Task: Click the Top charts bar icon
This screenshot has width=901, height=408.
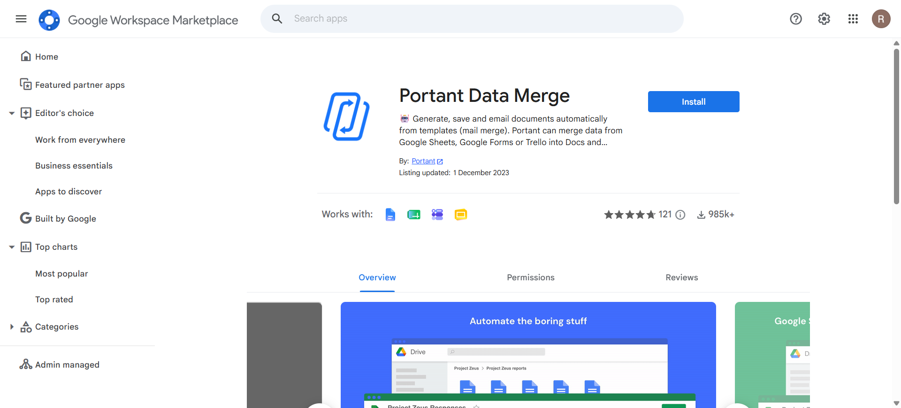Action: tap(26, 247)
